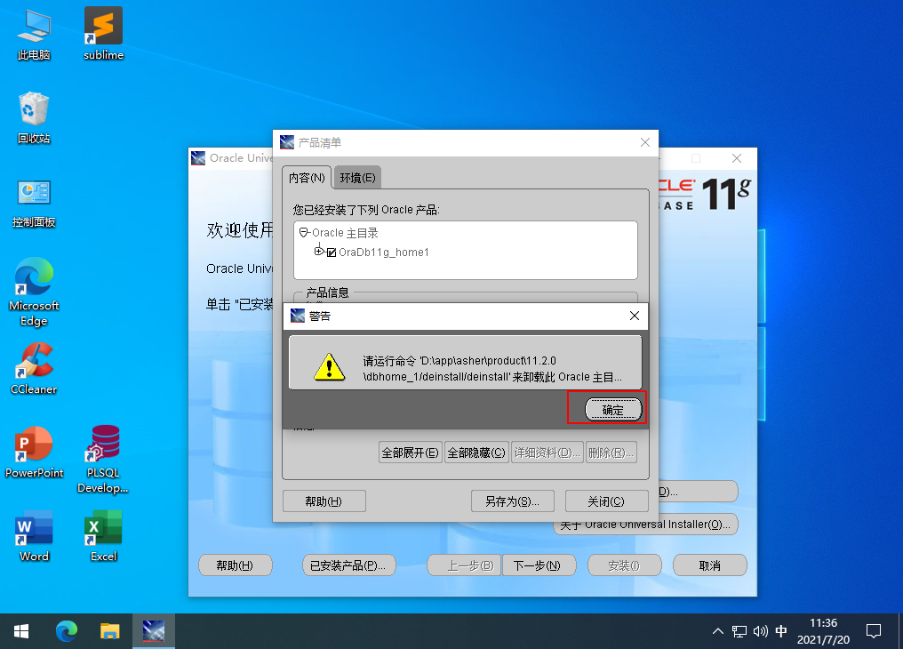Screen dimensions: 903x649
Task: Click 下一步(N) button
Action: [539, 565]
